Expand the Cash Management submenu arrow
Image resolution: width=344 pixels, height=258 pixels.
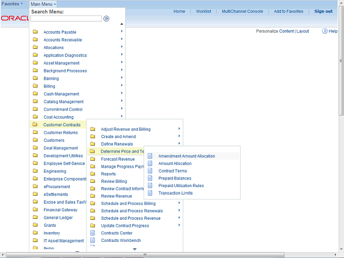(122, 93)
